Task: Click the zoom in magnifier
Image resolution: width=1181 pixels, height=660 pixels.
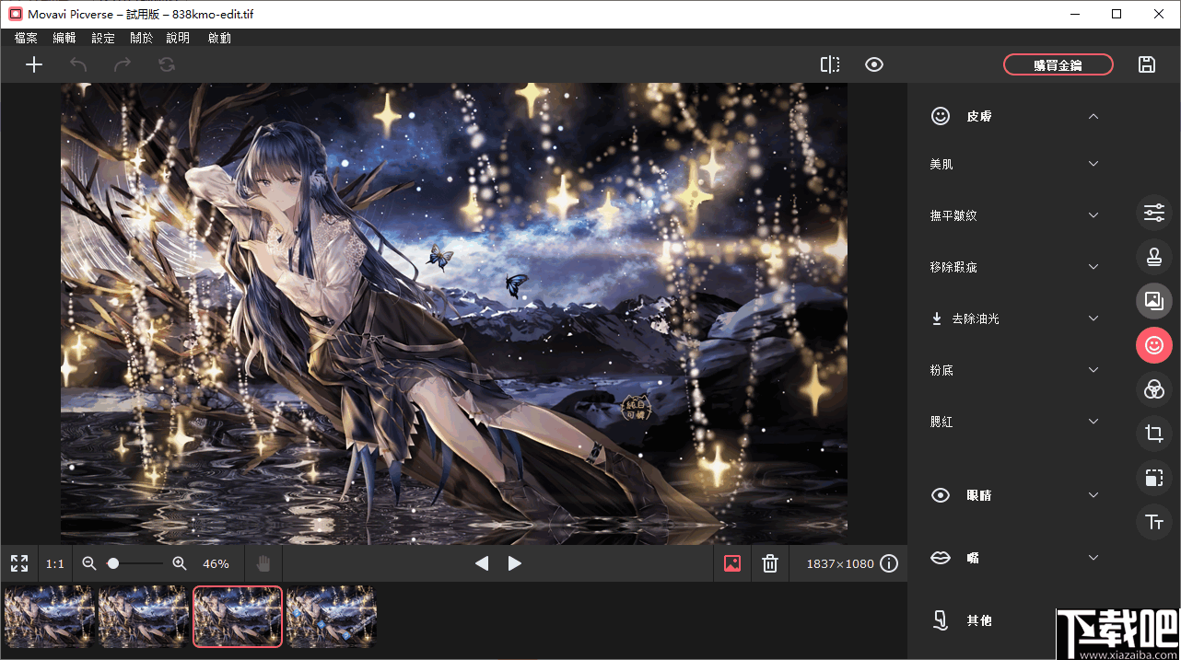Action: coord(180,563)
